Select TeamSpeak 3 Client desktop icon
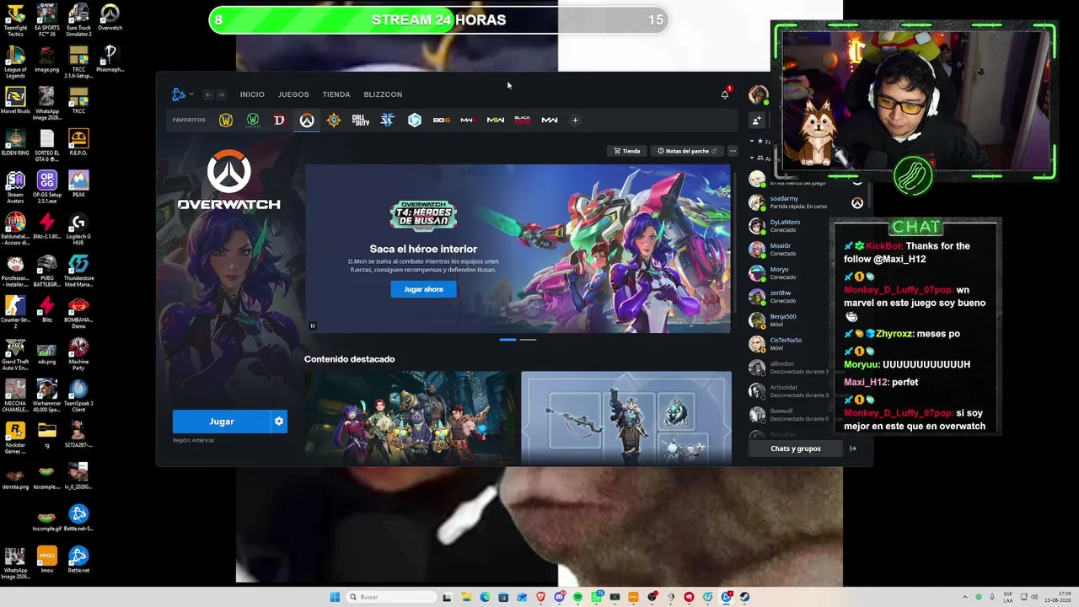This screenshot has height=607, width=1079. [78, 395]
